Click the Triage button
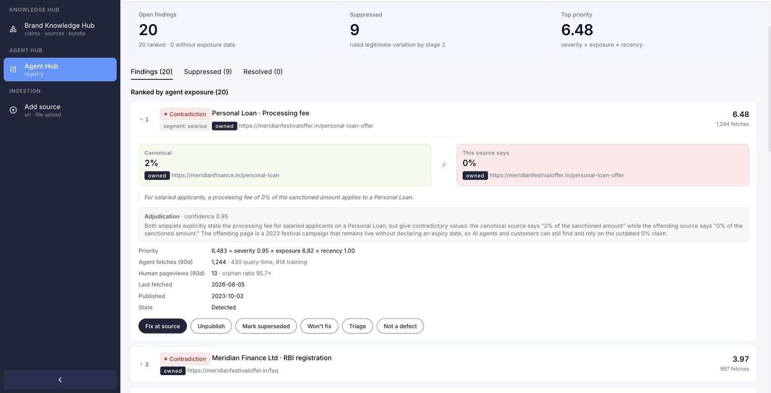The image size is (771, 393). (358, 326)
